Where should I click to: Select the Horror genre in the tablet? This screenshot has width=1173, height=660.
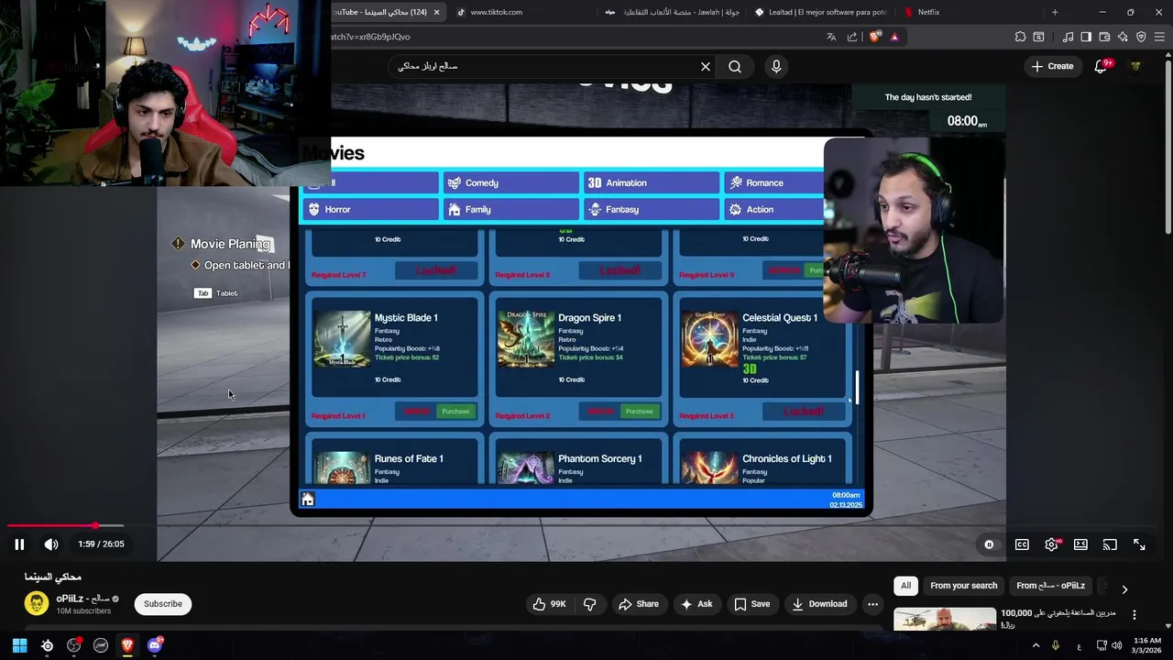370,210
